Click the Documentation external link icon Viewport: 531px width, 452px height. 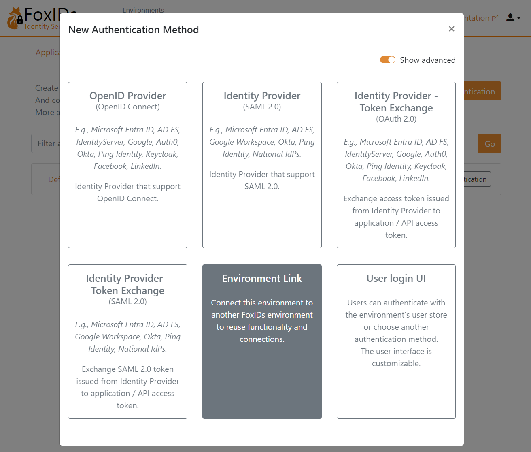coord(495,17)
